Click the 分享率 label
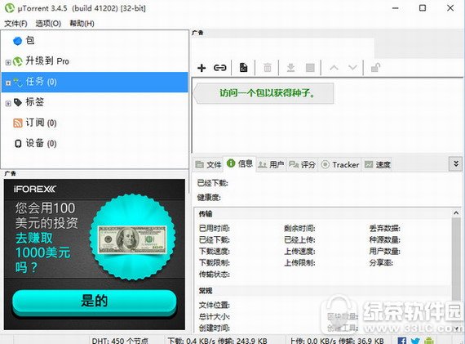The height and width of the screenshot is (344, 465). (x=381, y=263)
